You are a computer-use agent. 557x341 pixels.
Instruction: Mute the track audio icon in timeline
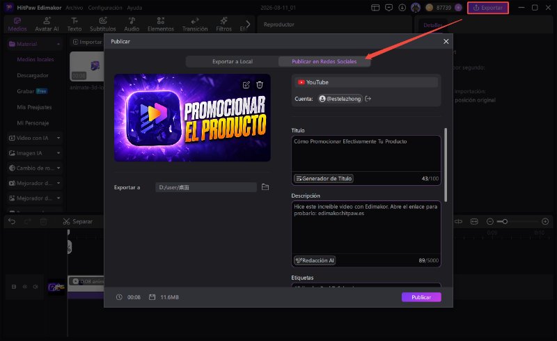(x=36, y=287)
